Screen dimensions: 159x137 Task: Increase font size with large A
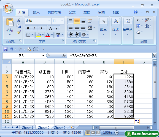[51, 28]
